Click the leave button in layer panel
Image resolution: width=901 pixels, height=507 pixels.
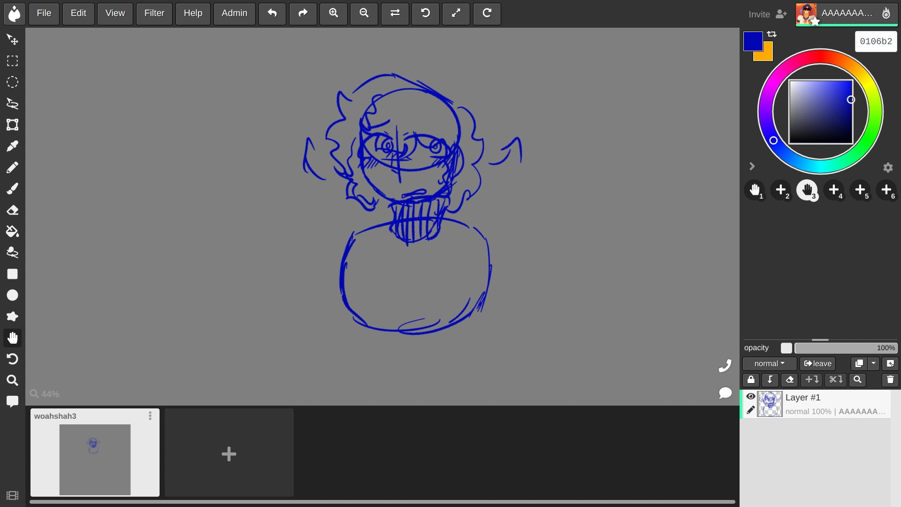click(817, 363)
